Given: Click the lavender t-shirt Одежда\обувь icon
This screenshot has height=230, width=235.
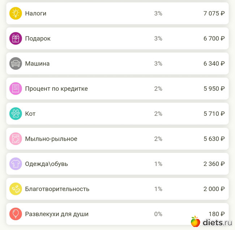Looking at the screenshot, I should 16,164.
